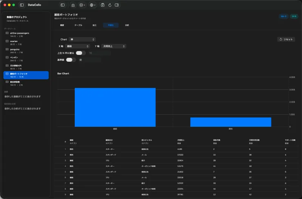Select the 月次事業KPI dataset
The width and height of the screenshot is (302, 199).
tap(26, 67)
